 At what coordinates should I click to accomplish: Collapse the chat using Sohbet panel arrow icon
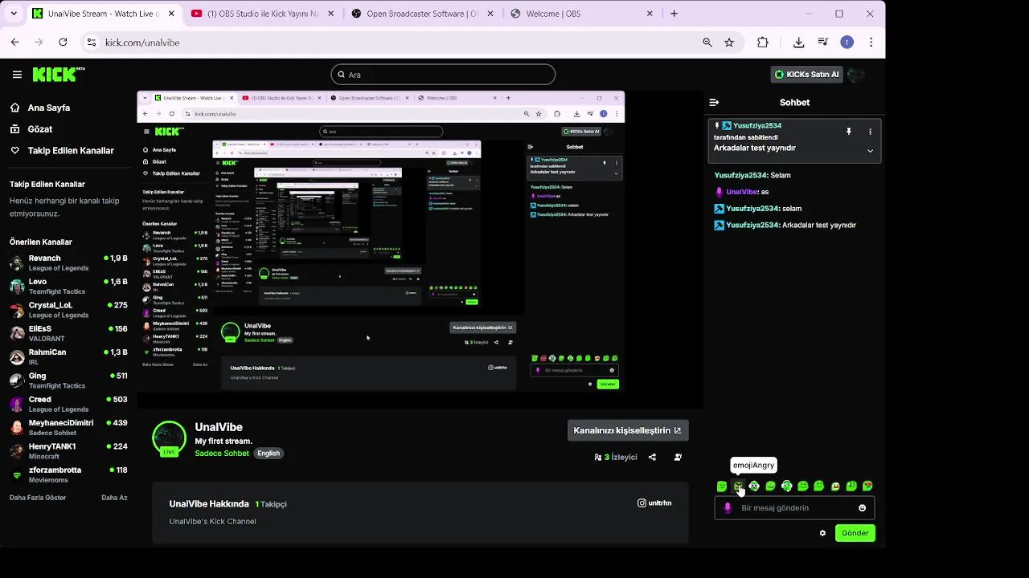click(x=714, y=103)
